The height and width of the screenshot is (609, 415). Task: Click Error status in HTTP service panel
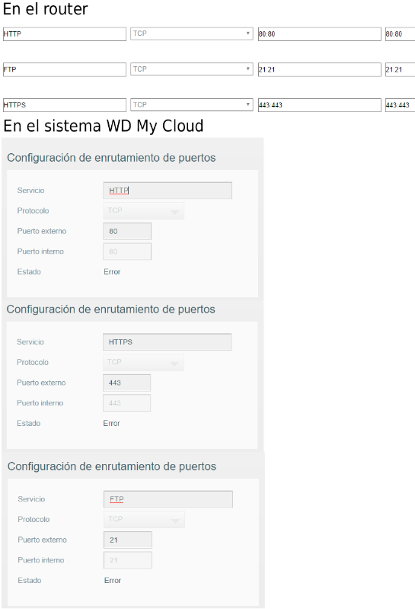click(112, 272)
